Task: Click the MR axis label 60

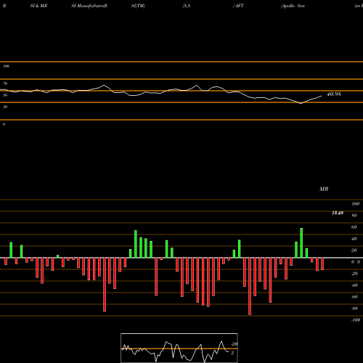Action: click(354, 227)
